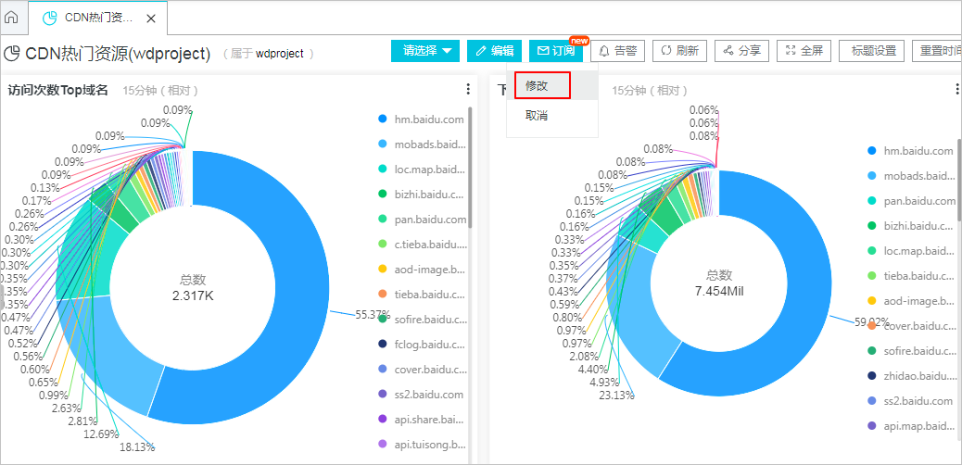Select 取消 from the subscription menu
The image size is (962, 465).
tap(552, 116)
